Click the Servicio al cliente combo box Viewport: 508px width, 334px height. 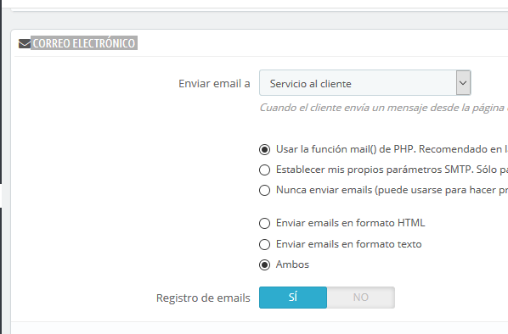click(x=364, y=83)
